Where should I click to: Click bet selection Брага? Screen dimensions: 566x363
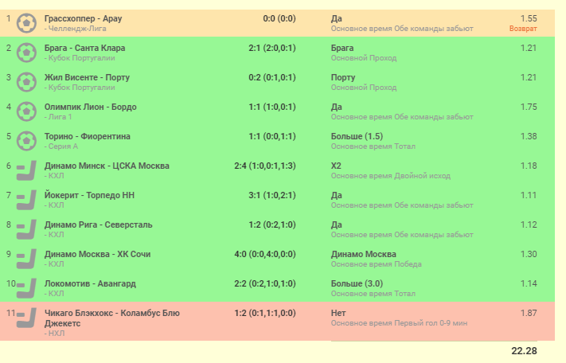point(342,48)
